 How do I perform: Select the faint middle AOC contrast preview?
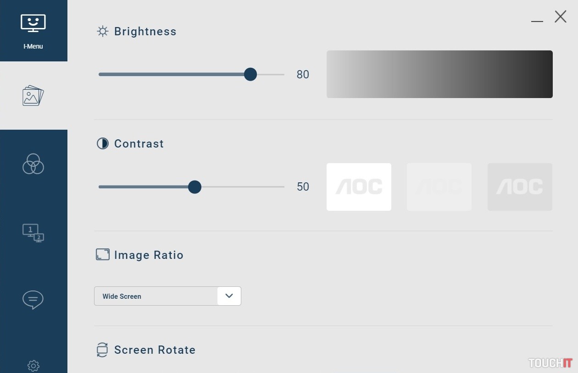click(439, 187)
